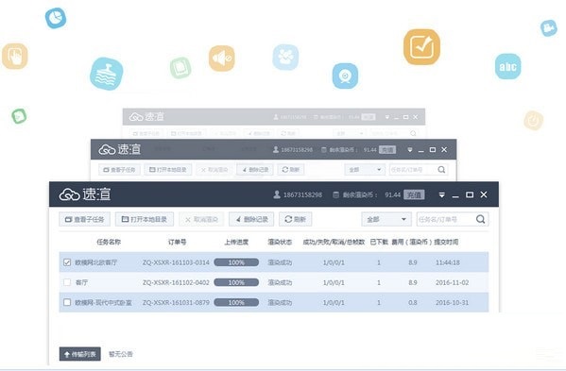
Task: Click the user account icon in middle window
Action: [x=276, y=149]
